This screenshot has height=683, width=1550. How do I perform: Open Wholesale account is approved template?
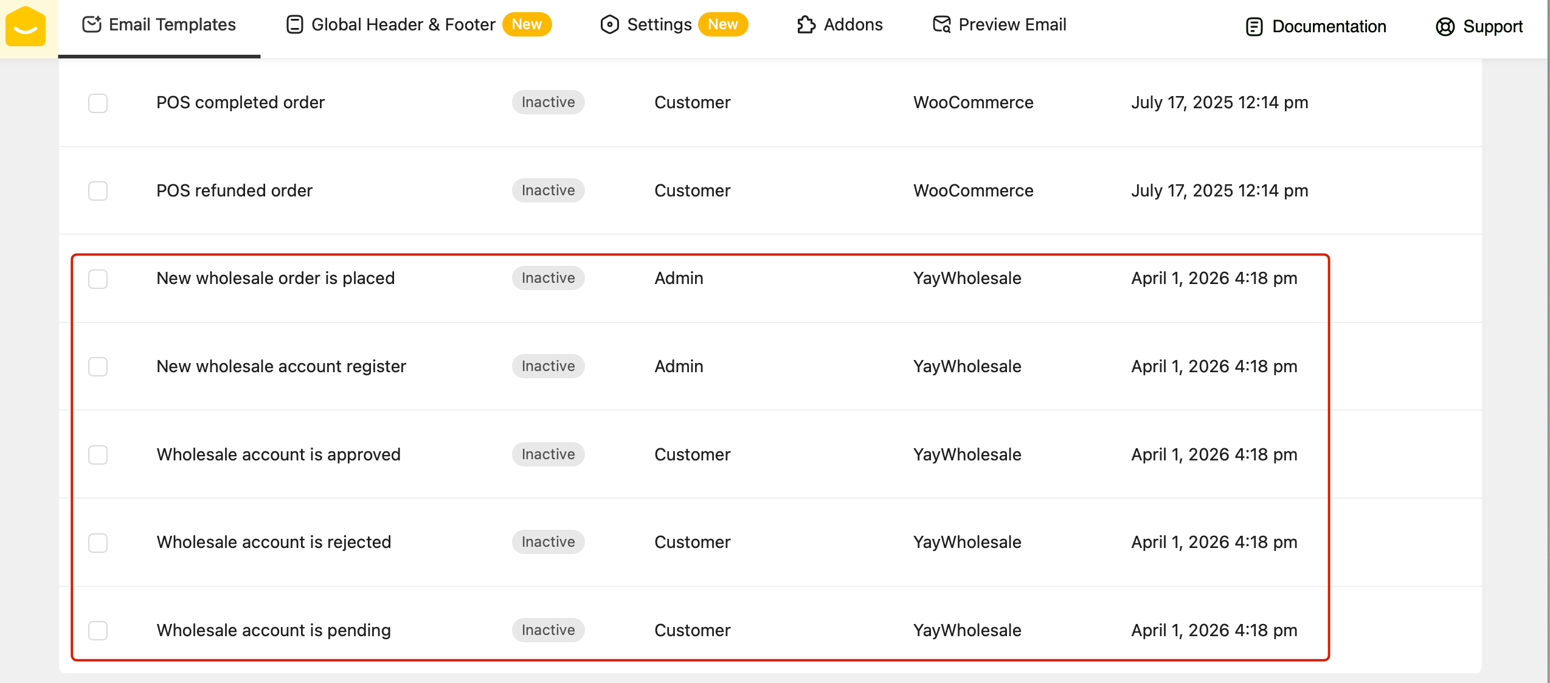tap(278, 454)
